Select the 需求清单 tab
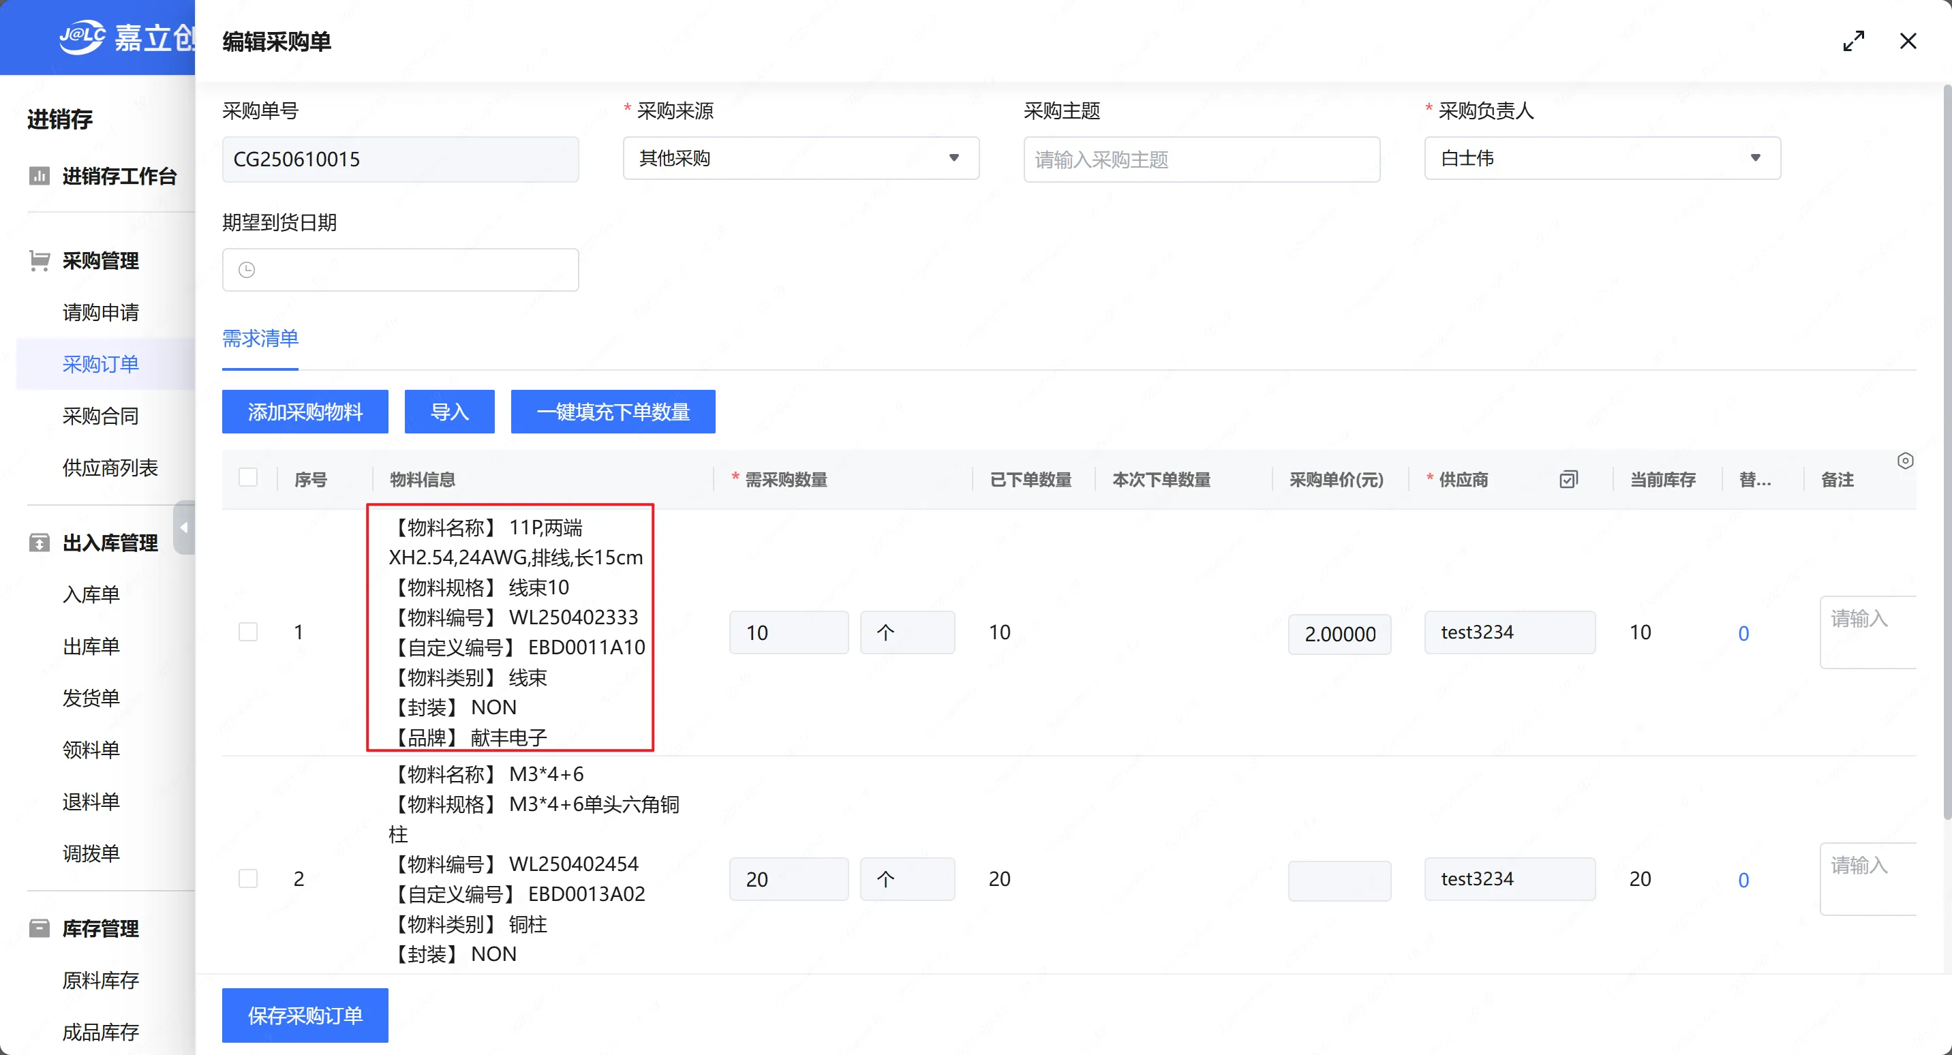This screenshot has width=1952, height=1055. pos(260,338)
